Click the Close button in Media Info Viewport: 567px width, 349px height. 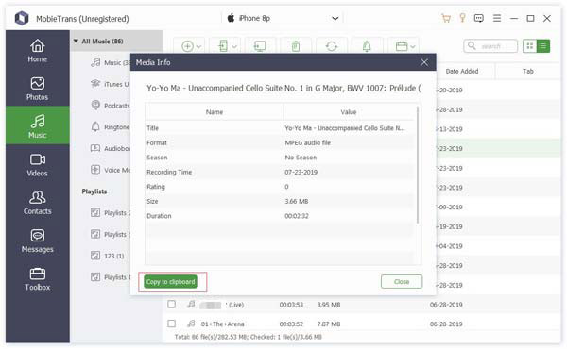tap(402, 281)
